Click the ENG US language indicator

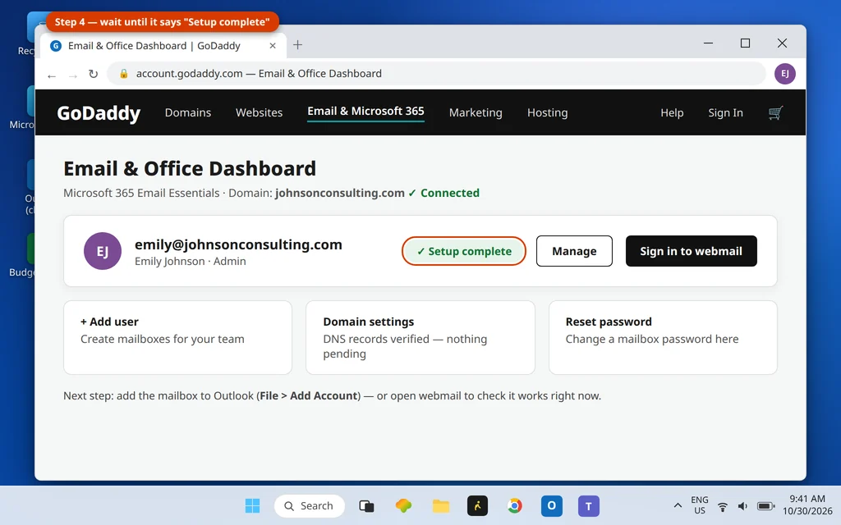click(700, 505)
